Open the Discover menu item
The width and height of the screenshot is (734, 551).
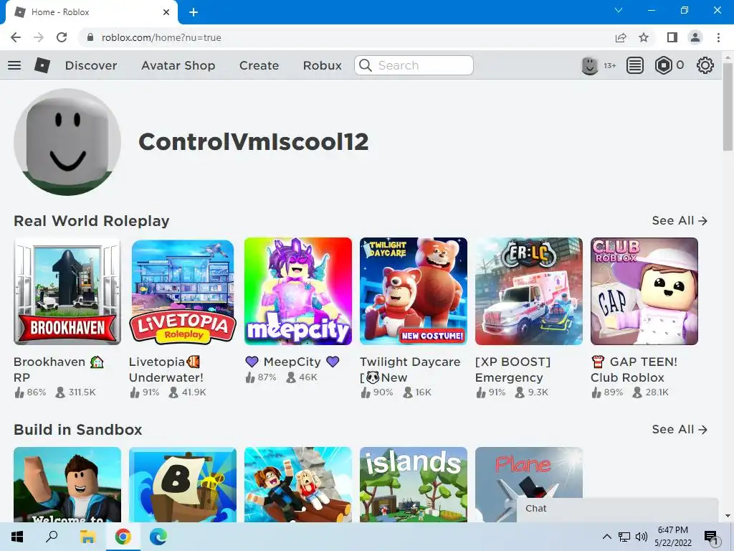(91, 65)
